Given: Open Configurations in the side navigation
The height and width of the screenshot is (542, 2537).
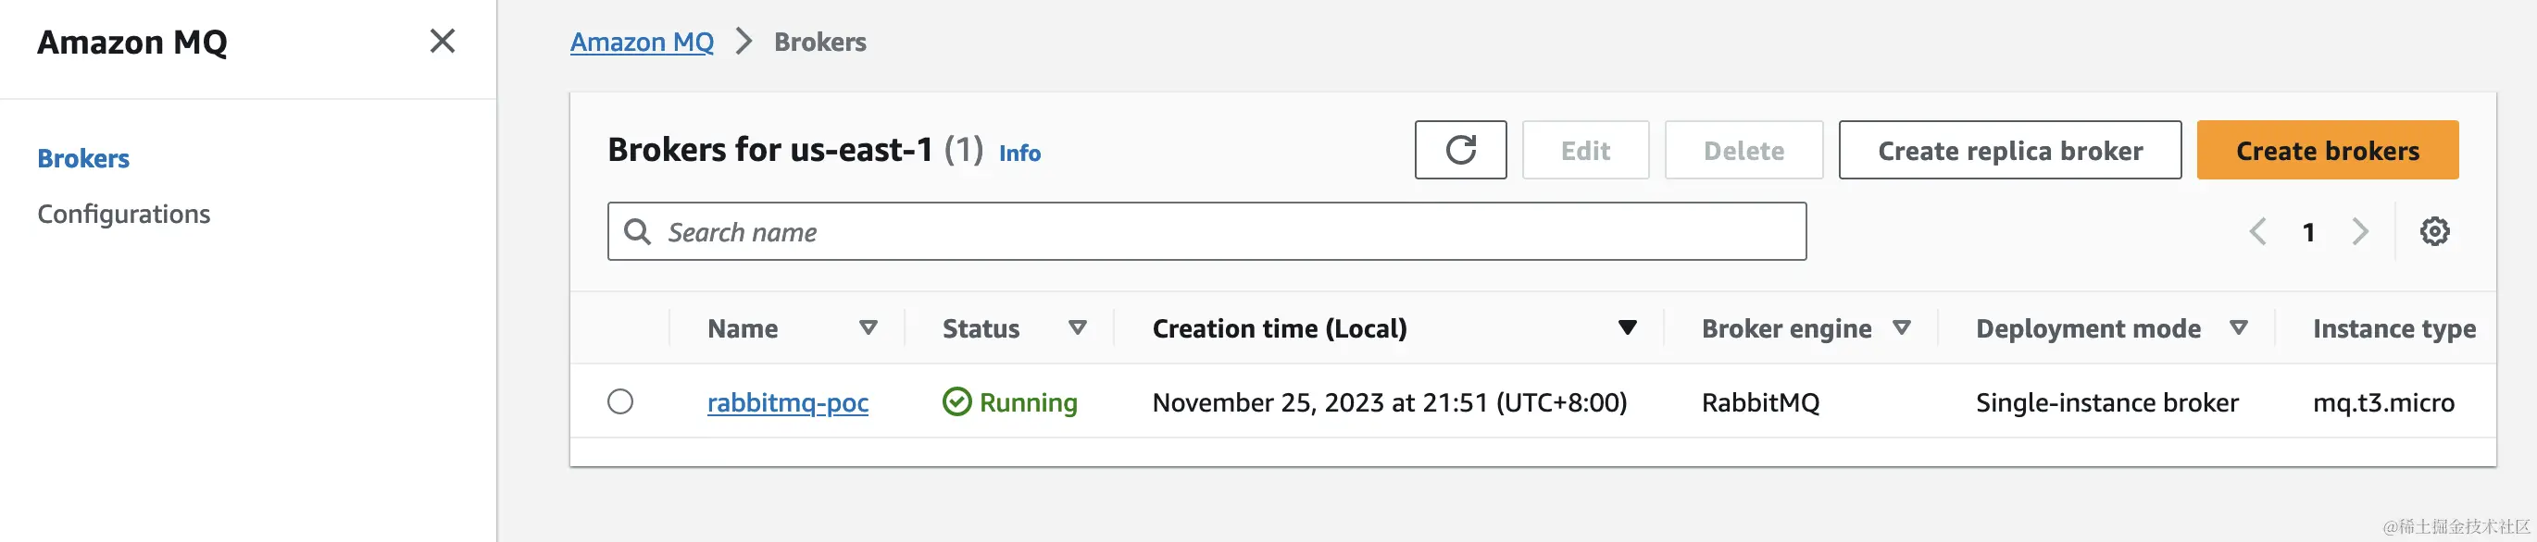Looking at the screenshot, I should [x=124, y=215].
